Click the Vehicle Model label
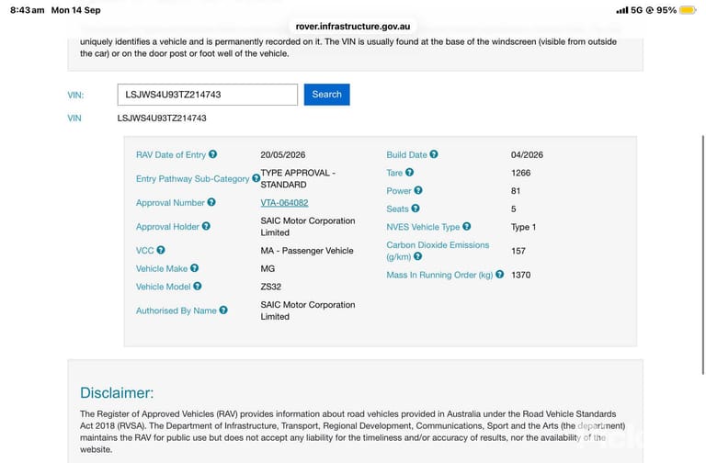 tap(163, 287)
